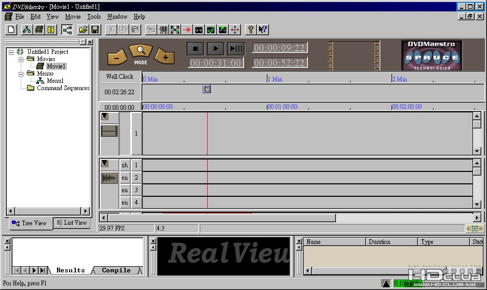Click the New Menu flowchart icon
Screen dimensions: 487x290
click(26, 30)
